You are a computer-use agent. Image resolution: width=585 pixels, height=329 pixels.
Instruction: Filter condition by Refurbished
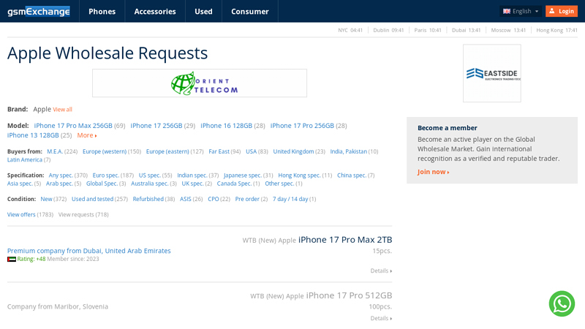pos(148,199)
